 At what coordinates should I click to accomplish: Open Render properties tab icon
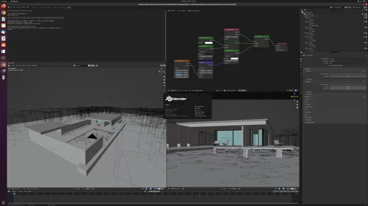[x=301, y=59]
